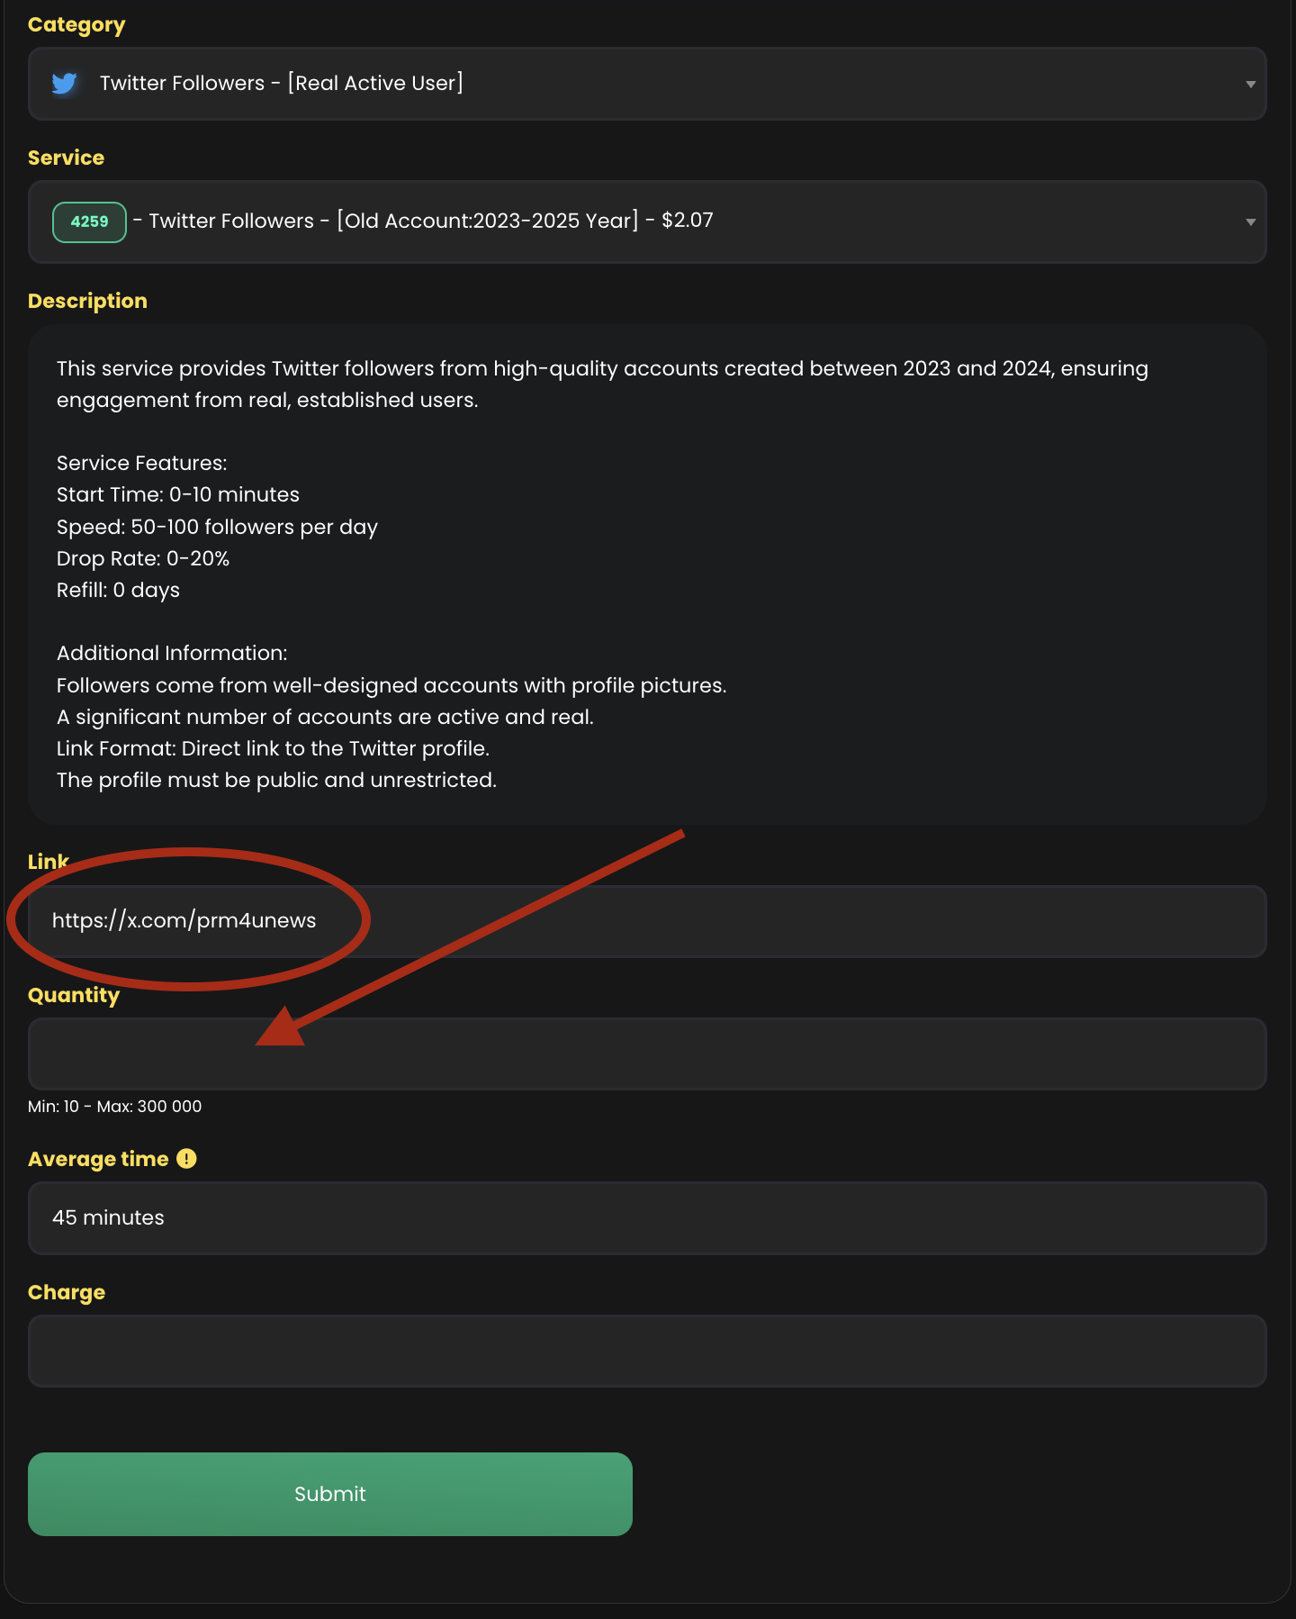Click the Charge label
Image resolution: width=1296 pixels, height=1619 pixels.
(67, 1292)
